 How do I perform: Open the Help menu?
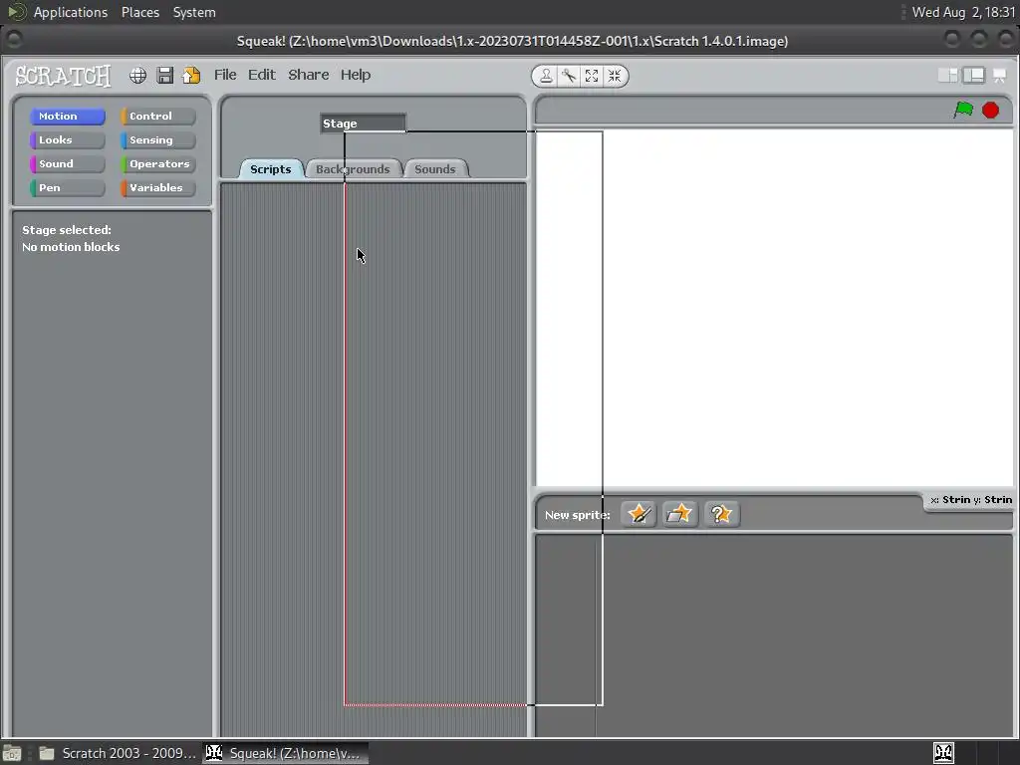(356, 75)
